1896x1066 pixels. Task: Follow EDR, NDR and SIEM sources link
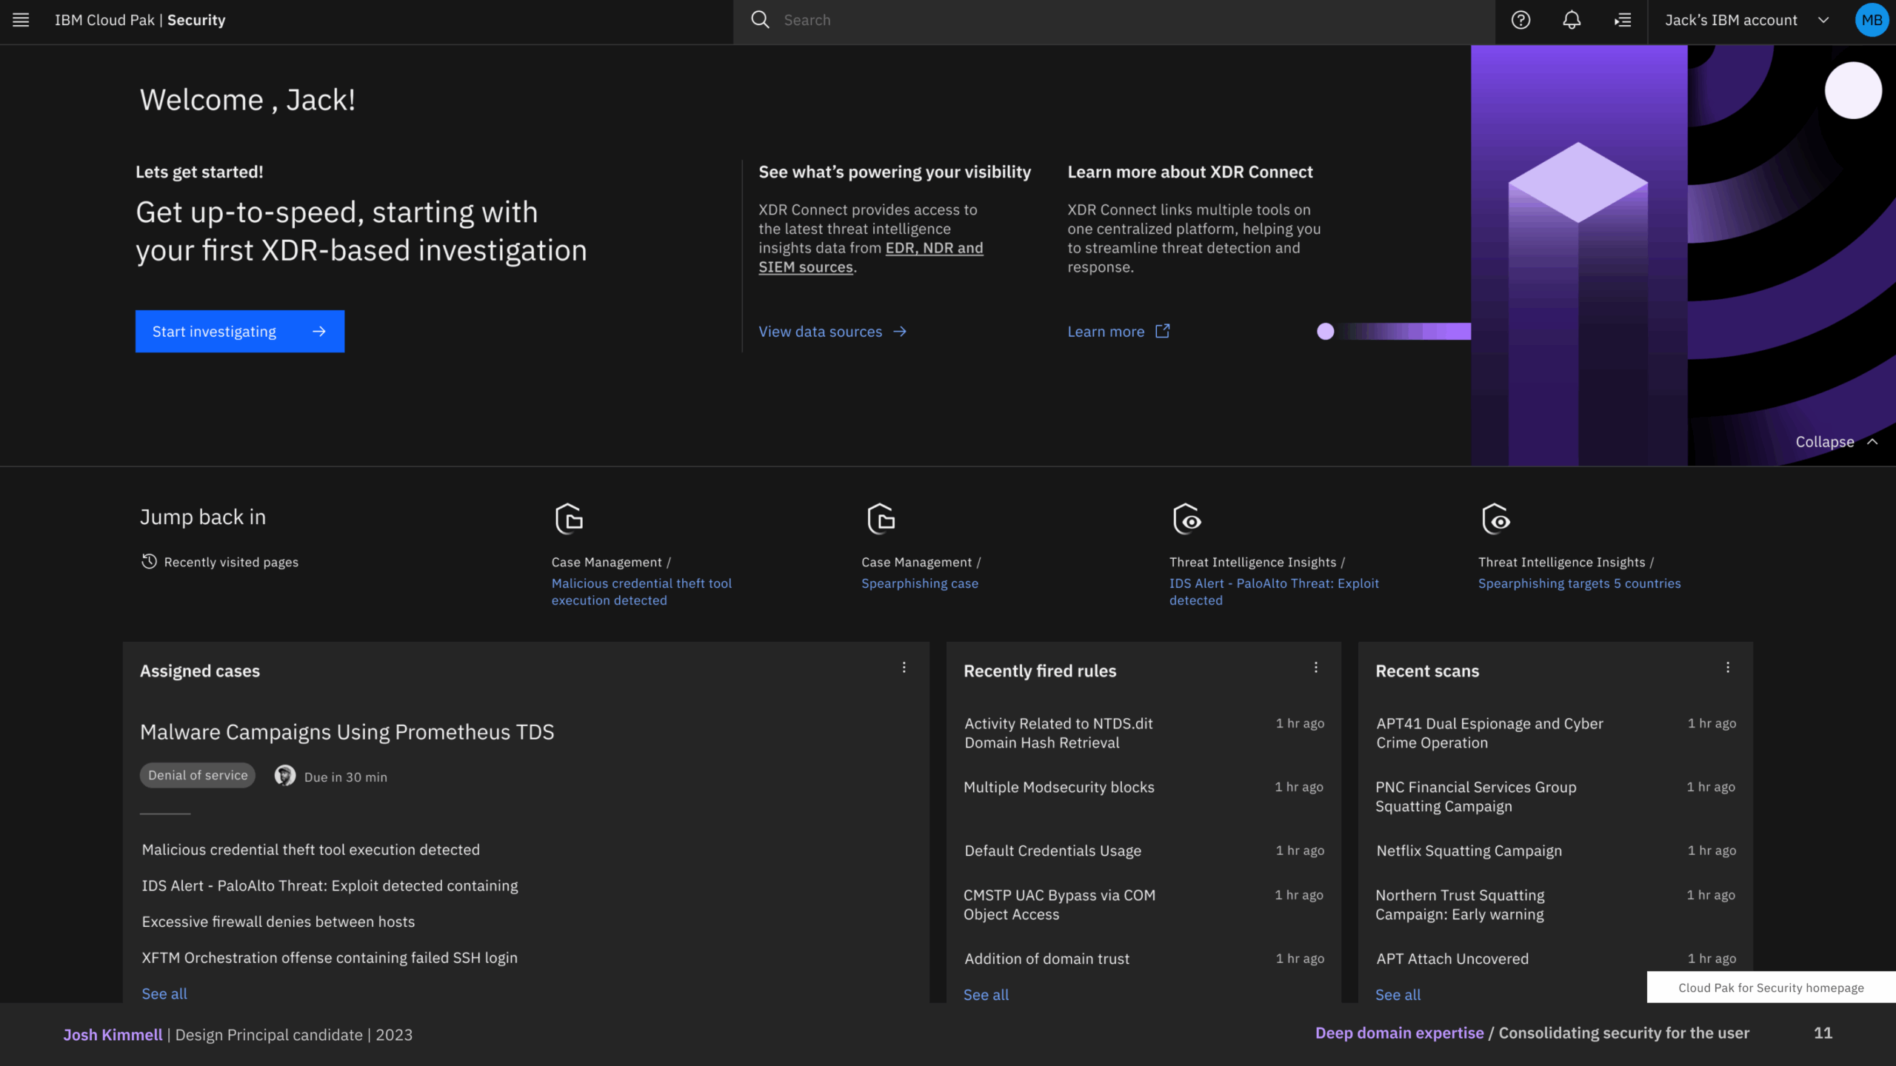tap(871, 258)
